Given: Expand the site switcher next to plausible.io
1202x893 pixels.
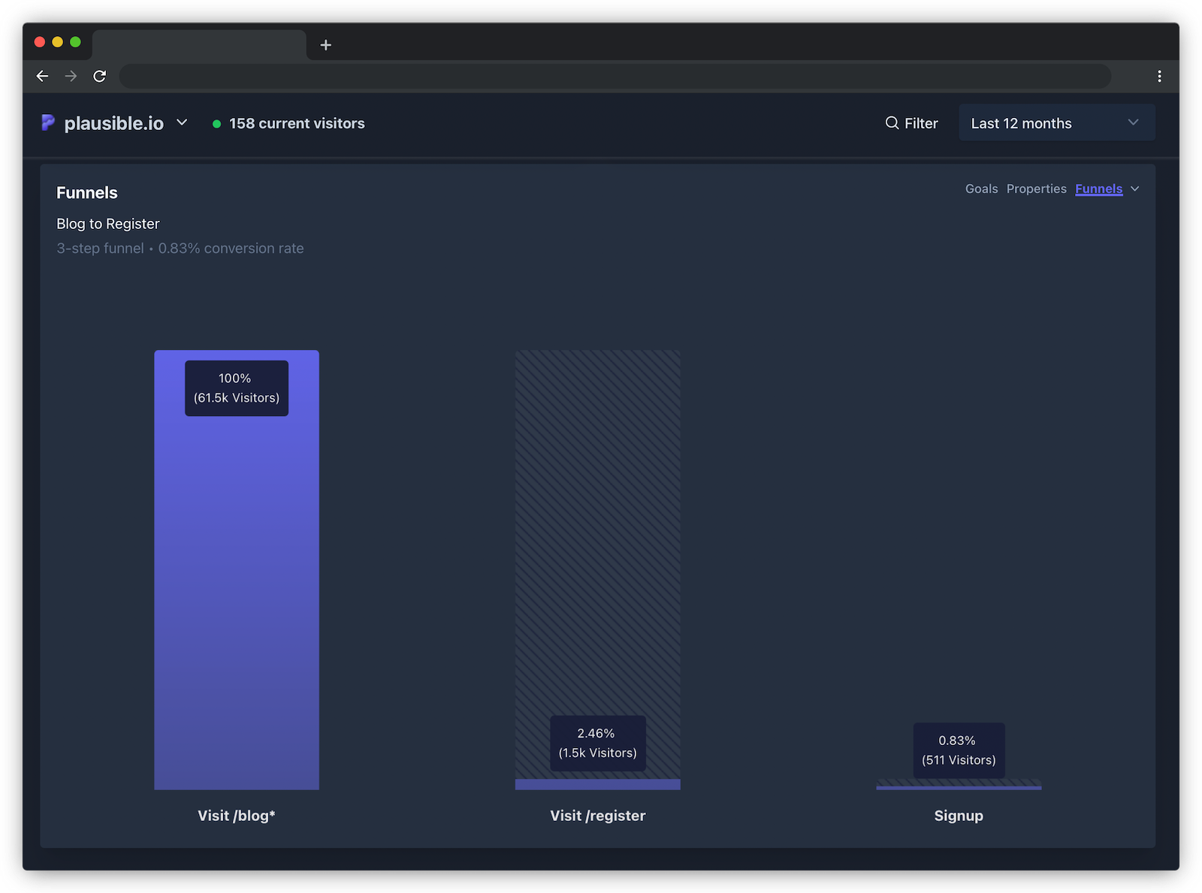Looking at the screenshot, I should [x=181, y=122].
